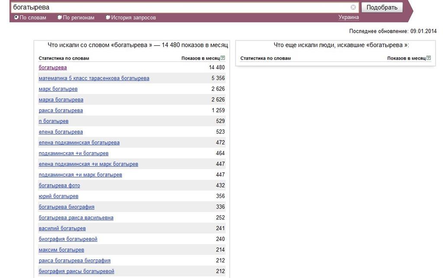Select the 'По регионам' radio button
The width and height of the screenshot is (443, 278).
pyautogui.click(x=60, y=17)
